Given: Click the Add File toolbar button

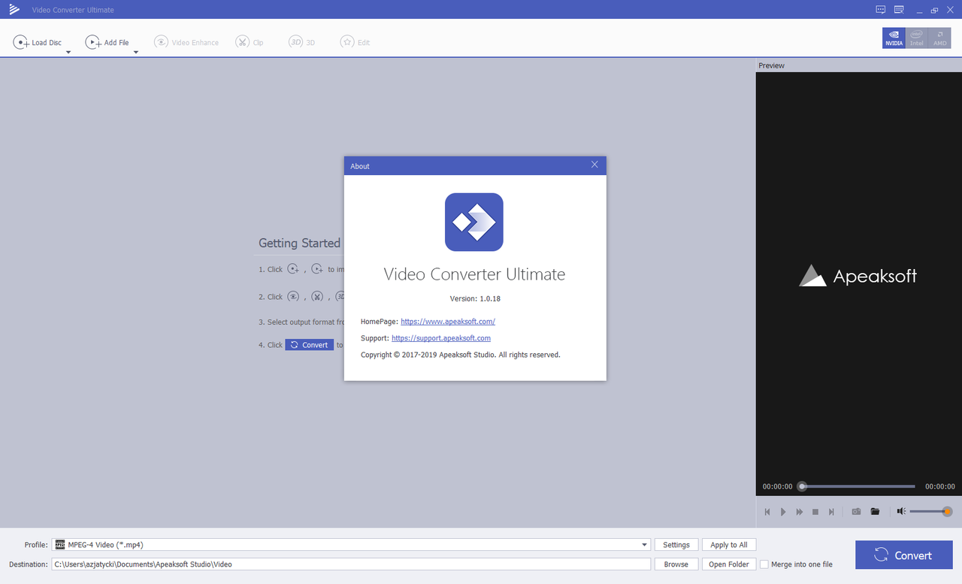Looking at the screenshot, I should (107, 43).
